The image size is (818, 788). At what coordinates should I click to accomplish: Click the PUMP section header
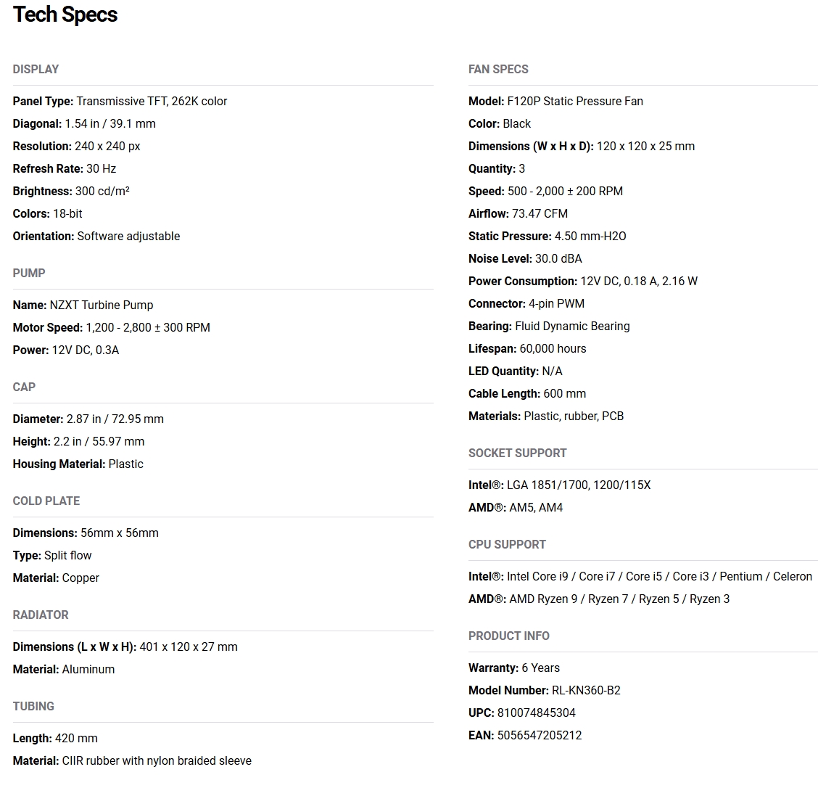29,274
